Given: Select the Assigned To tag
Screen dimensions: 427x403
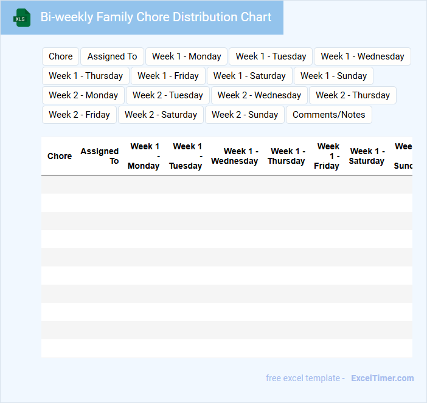Looking at the screenshot, I should [112, 56].
